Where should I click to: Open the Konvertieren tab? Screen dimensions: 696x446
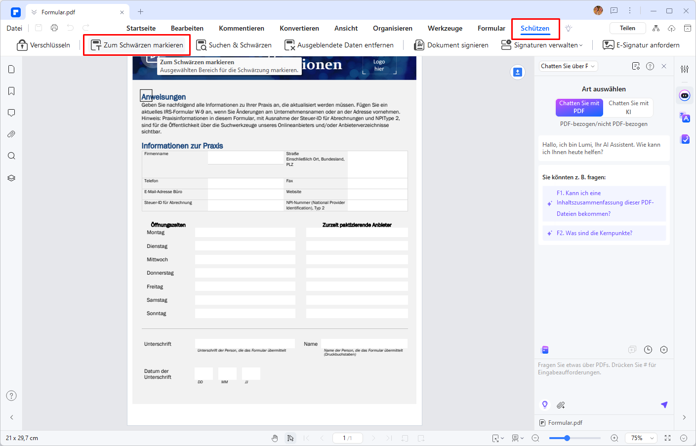(299, 28)
